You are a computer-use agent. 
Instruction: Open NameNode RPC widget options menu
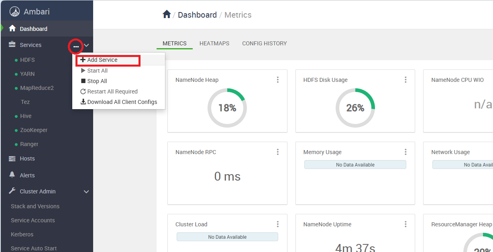coord(278,152)
